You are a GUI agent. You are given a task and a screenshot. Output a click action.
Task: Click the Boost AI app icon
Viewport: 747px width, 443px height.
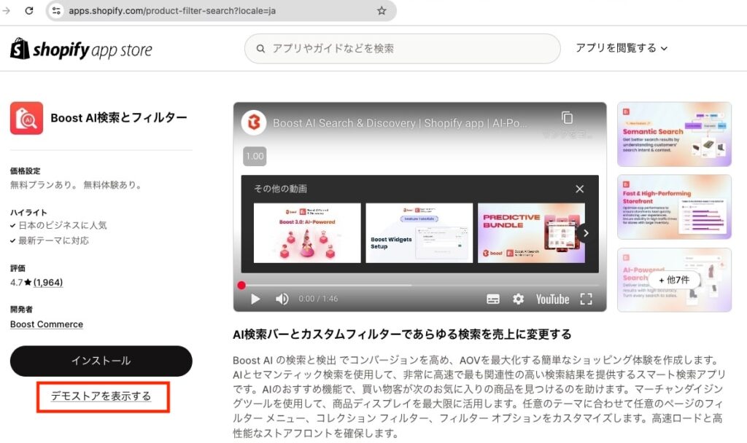click(26, 118)
